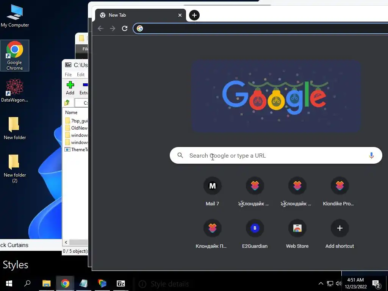The width and height of the screenshot is (388, 291).
Task: Open the Клондайк П... shortcut
Action: click(212, 234)
